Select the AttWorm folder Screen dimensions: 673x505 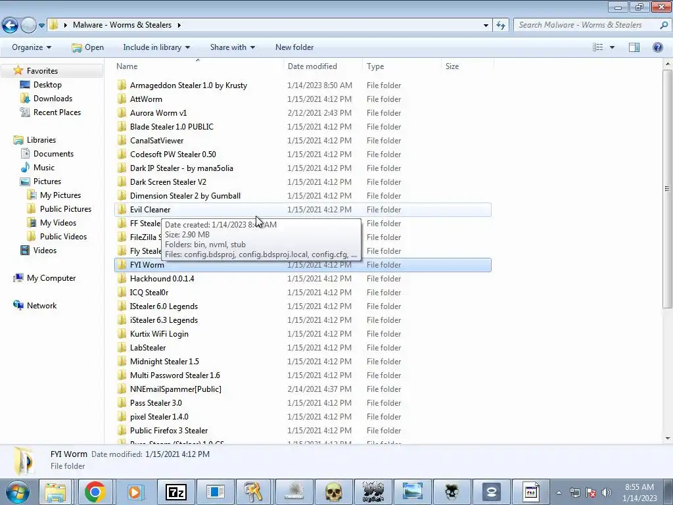302,99
